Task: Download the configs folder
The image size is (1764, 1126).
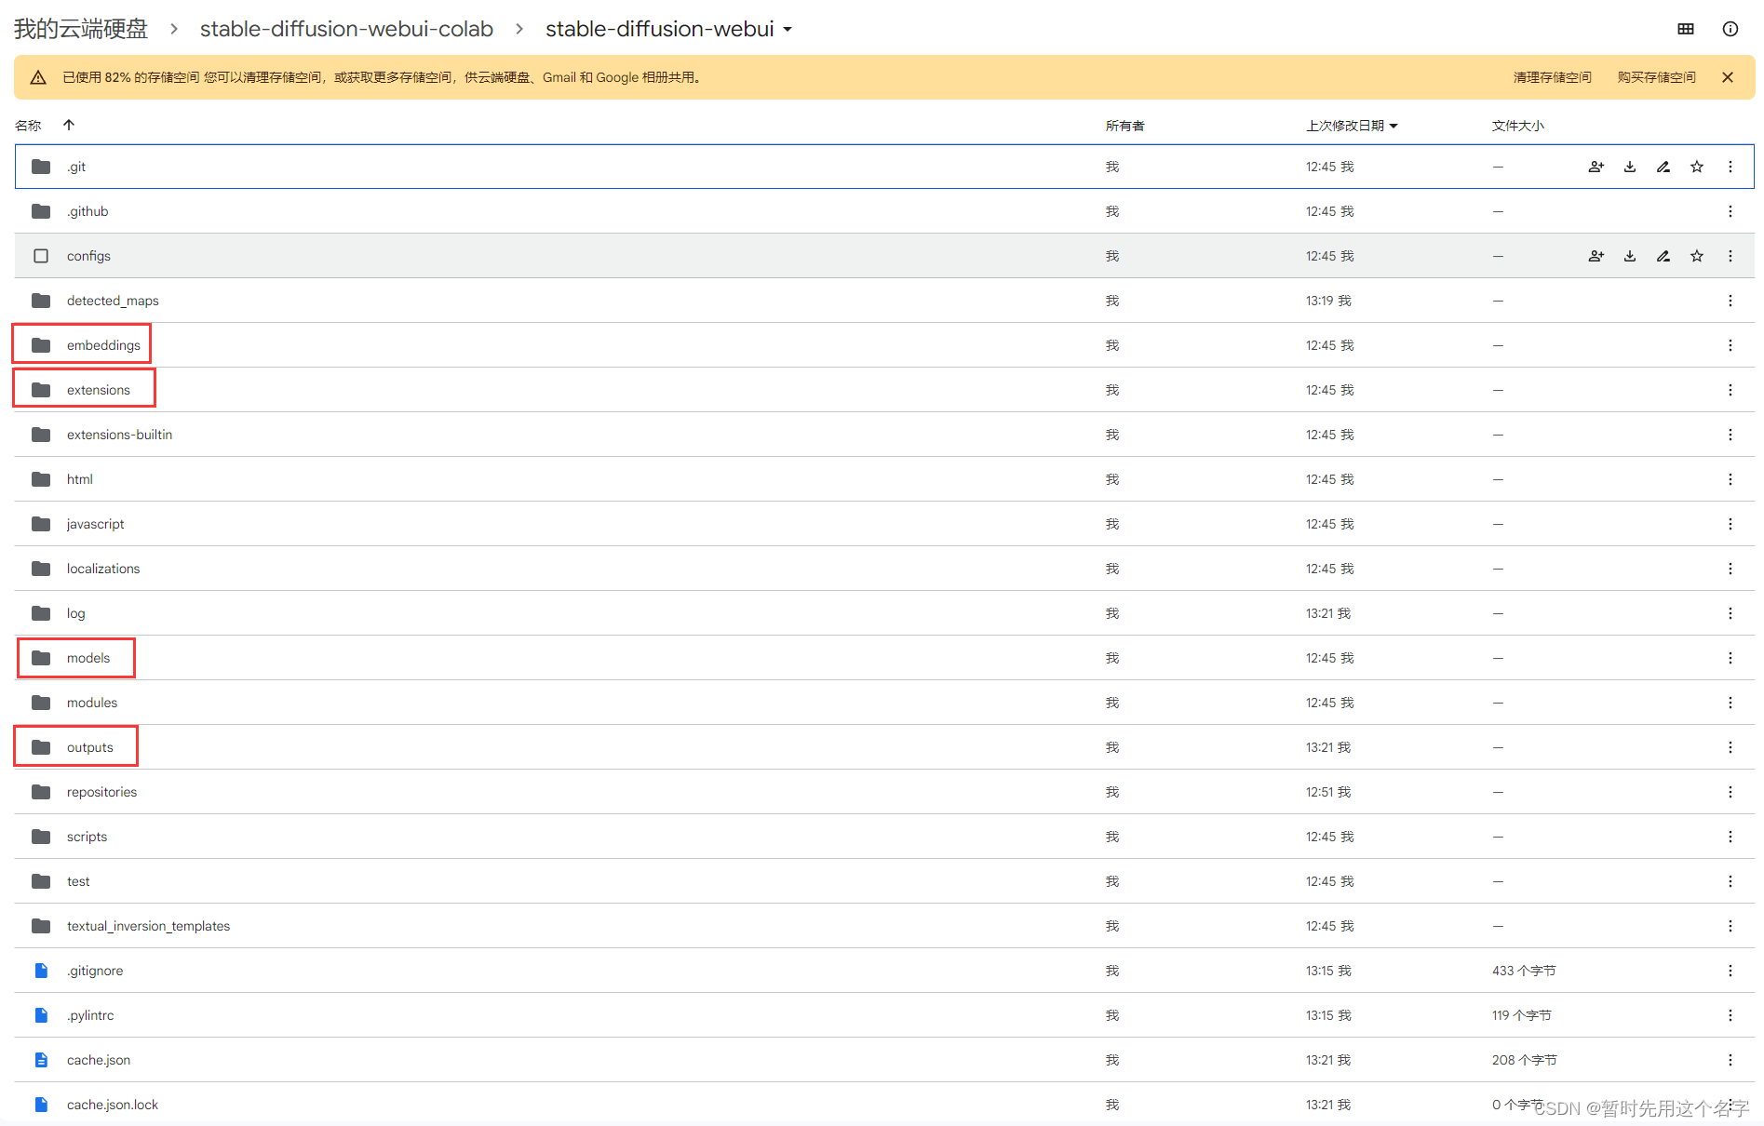Action: (1629, 256)
